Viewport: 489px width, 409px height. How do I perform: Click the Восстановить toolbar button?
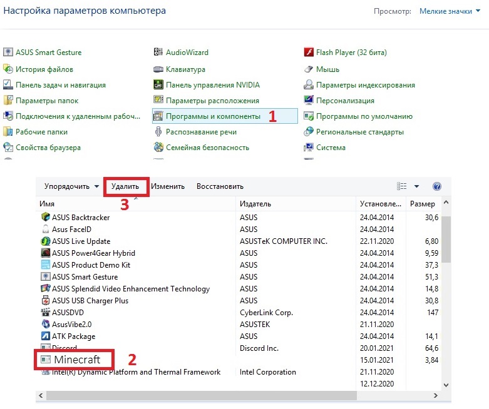pyautogui.click(x=220, y=186)
